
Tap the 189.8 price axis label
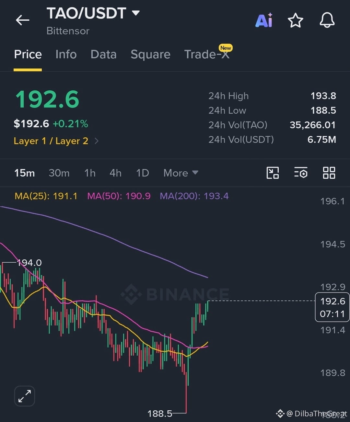pos(332,373)
